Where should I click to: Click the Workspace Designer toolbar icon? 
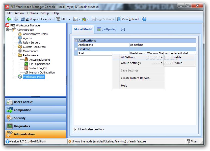pyautogui.click(x=23, y=19)
